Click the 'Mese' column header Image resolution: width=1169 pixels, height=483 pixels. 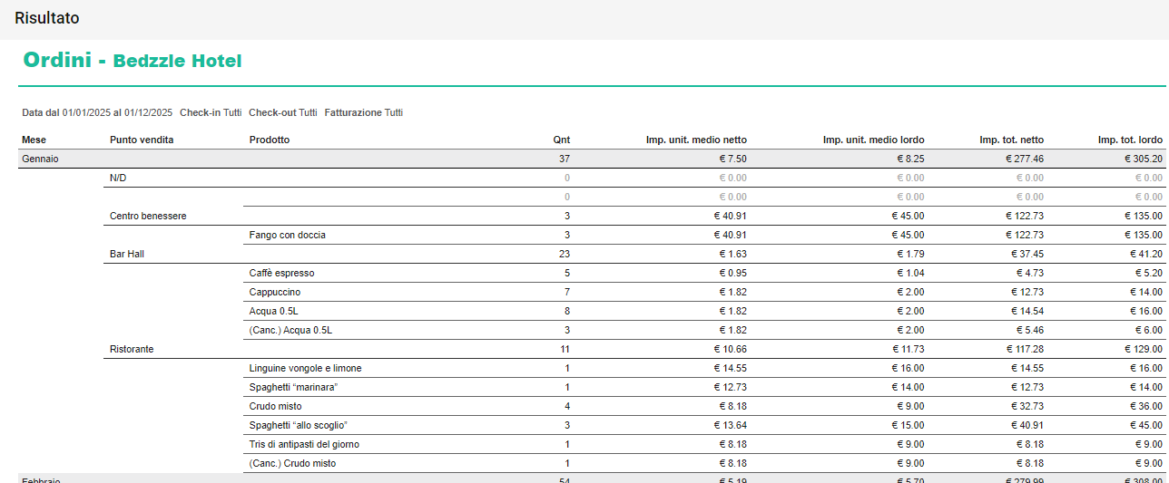pyautogui.click(x=34, y=140)
